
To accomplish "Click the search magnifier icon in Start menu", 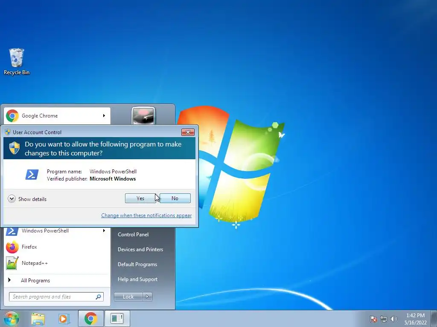I will coord(99,297).
